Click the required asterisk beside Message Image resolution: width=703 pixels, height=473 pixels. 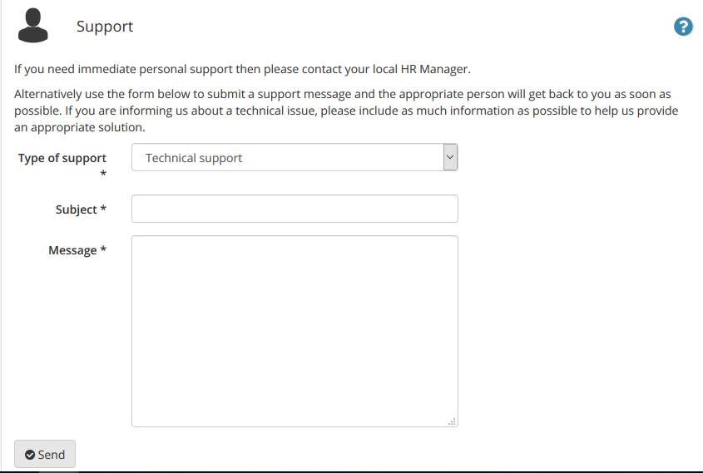point(103,249)
